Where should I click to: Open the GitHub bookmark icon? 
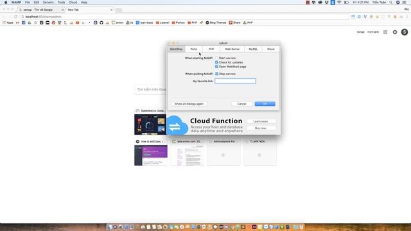pos(101,22)
